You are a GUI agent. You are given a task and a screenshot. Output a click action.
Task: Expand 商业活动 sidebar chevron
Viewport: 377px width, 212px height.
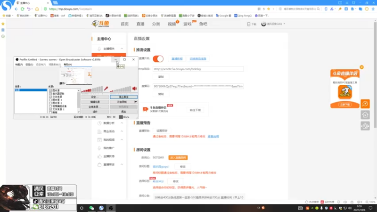(122, 131)
